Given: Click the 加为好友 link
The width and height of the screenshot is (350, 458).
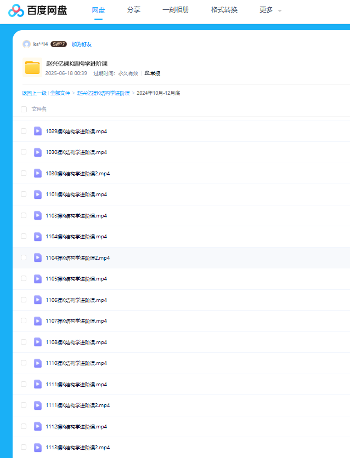Looking at the screenshot, I should 82,44.
